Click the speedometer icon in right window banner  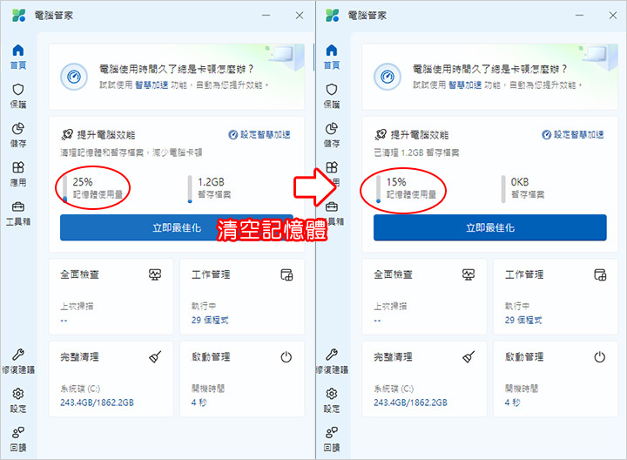388,77
